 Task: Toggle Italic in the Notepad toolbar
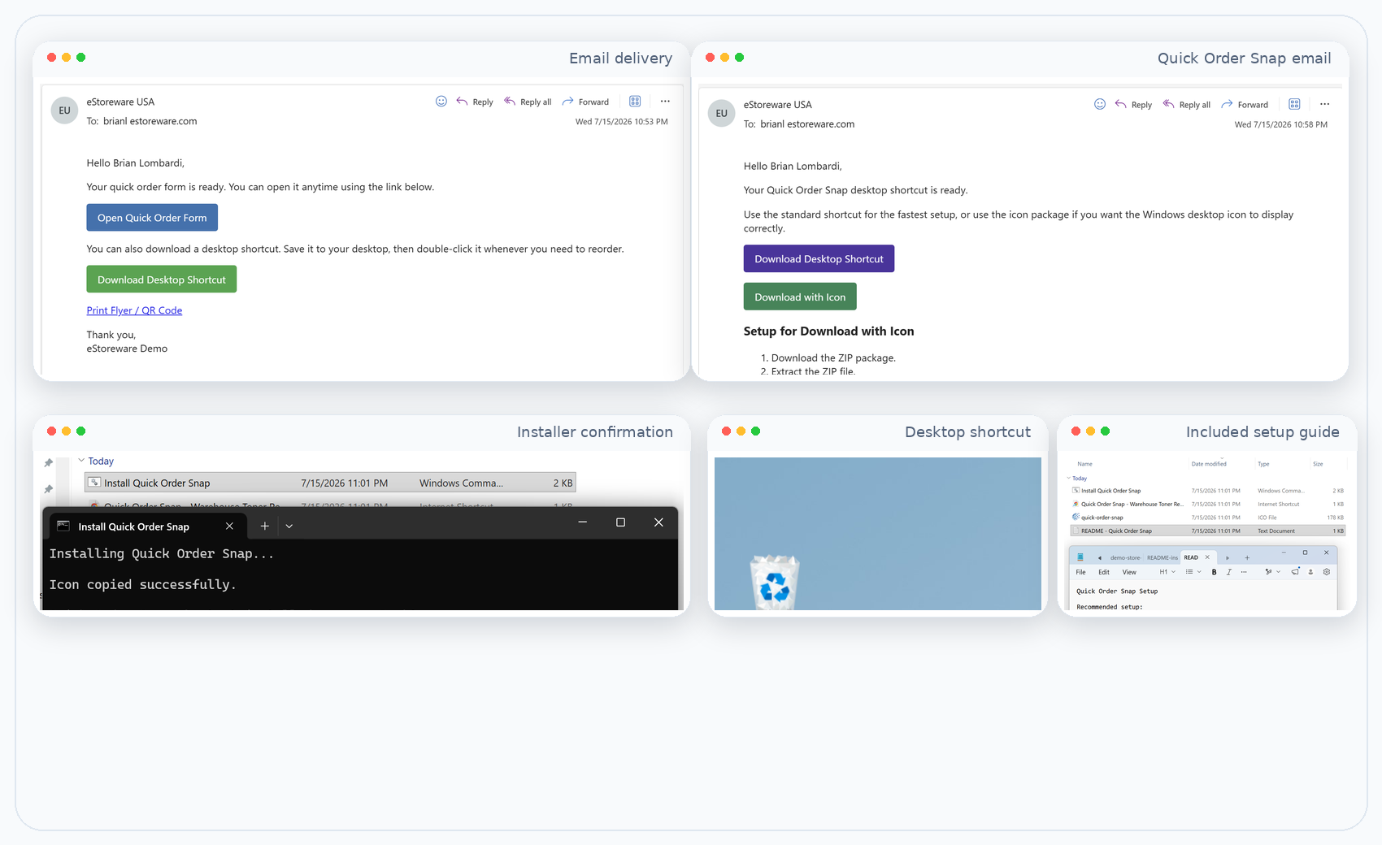(x=1229, y=572)
